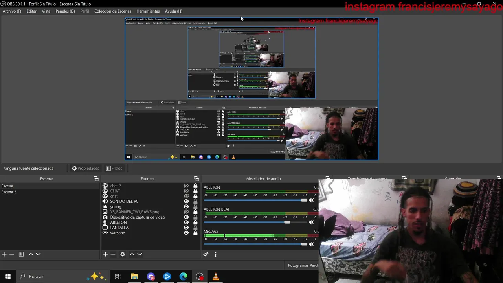Switch to OBS Studio taskbar icon
The height and width of the screenshot is (283, 503).
pos(200,277)
